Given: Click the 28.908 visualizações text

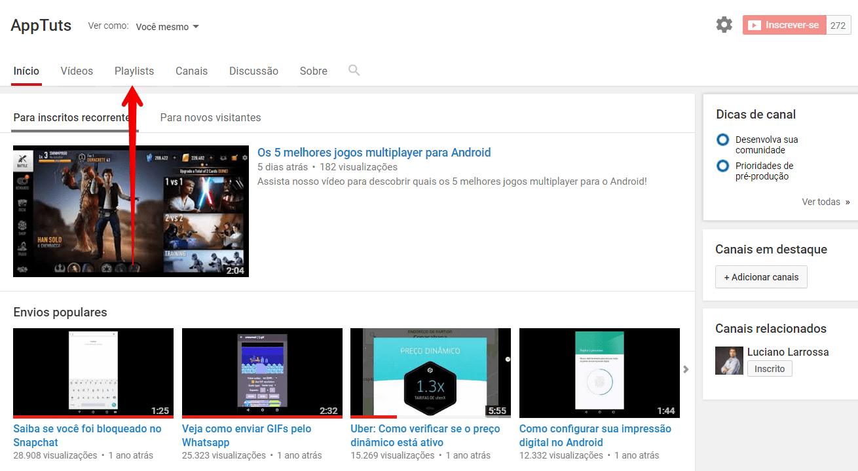Looking at the screenshot, I should [x=55, y=455].
